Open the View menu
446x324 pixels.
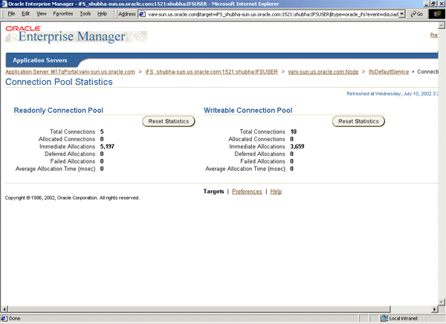point(41,13)
